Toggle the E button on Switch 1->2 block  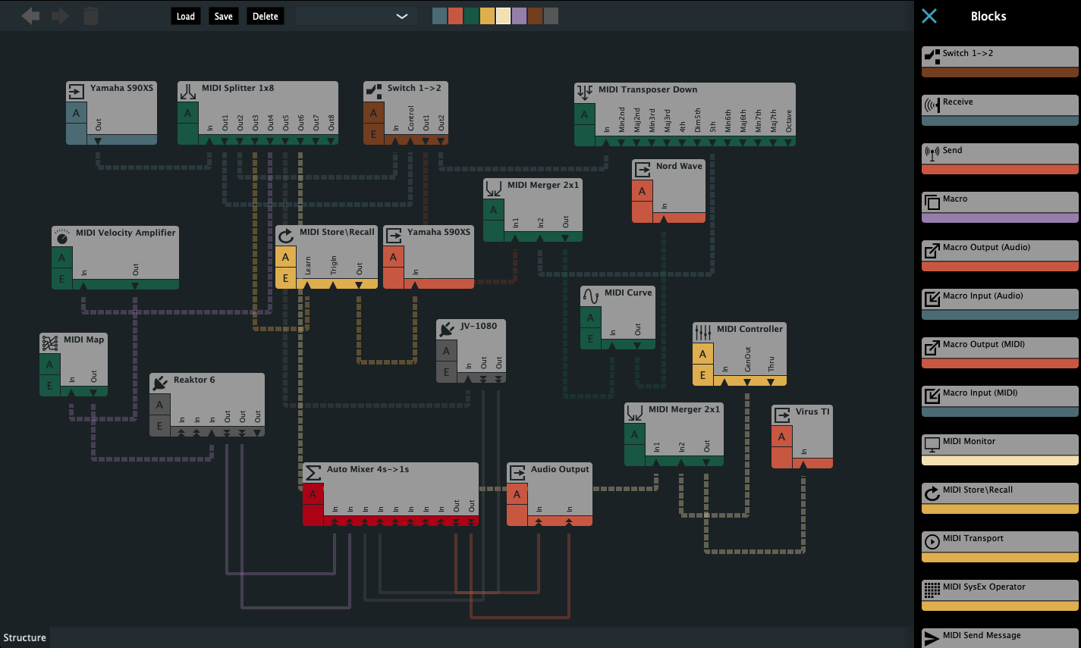click(x=373, y=134)
